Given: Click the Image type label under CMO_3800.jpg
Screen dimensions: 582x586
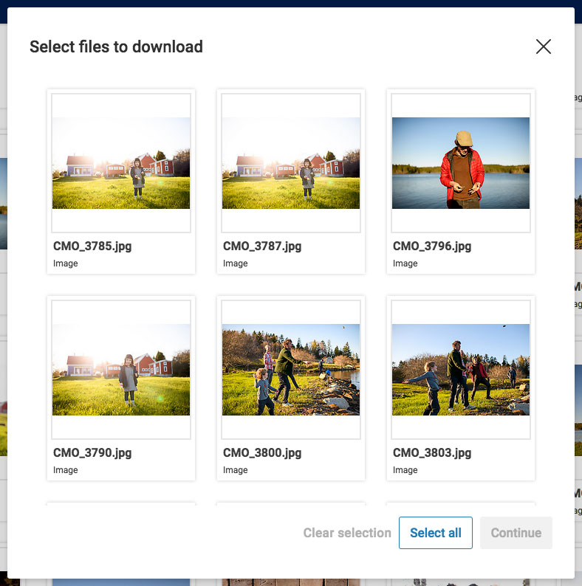Looking at the screenshot, I should pyautogui.click(x=236, y=470).
